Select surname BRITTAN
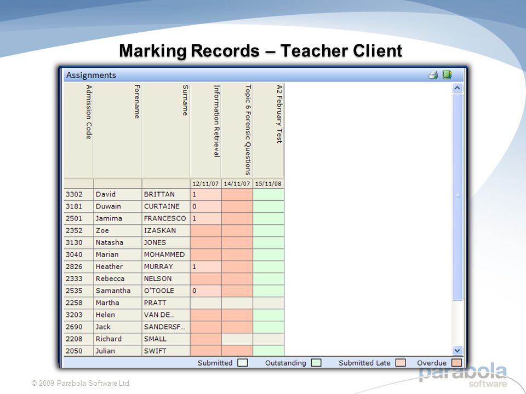526x394 pixels. pos(166,194)
